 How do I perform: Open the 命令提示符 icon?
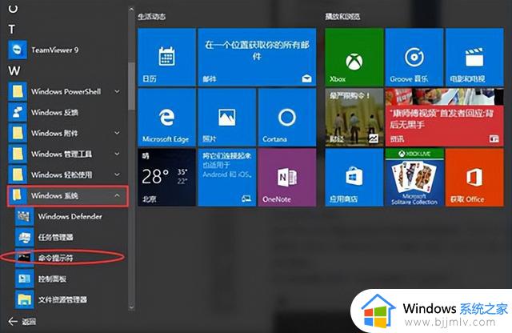pos(25,258)
